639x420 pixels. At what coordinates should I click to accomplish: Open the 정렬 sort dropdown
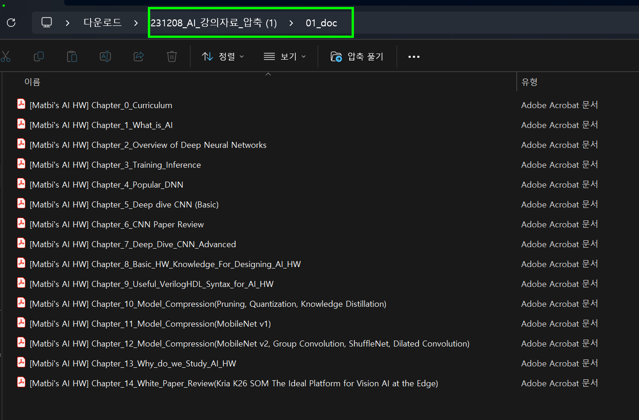pyautogui.click(x=223, y=56)
